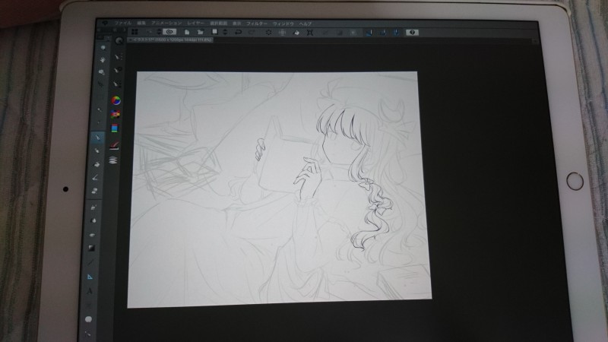Open the 選択範囲 menu
Screen dimensions: 608x342
click(x=218, y=24)
